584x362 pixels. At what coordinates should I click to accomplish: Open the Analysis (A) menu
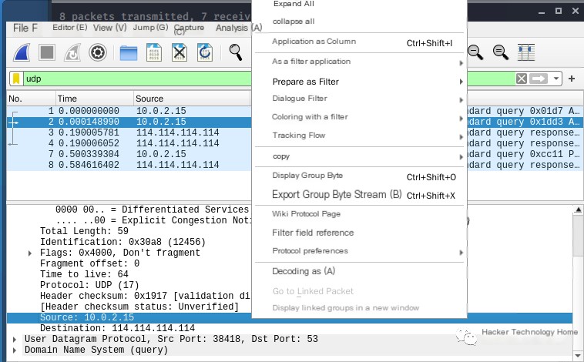coord(239,28)
